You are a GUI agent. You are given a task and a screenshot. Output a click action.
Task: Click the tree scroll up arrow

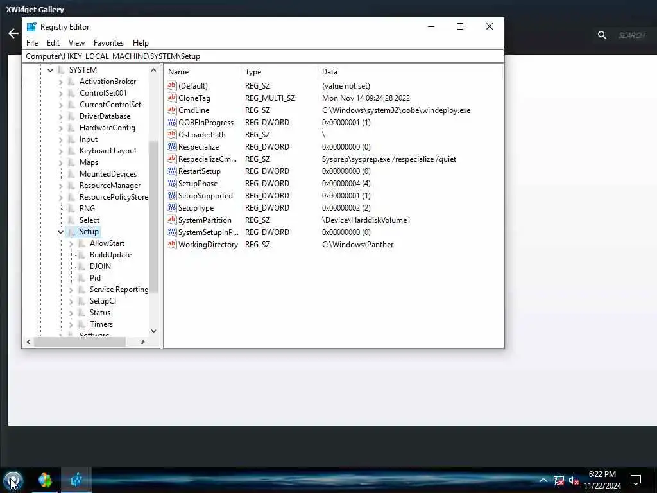(154, 70)
